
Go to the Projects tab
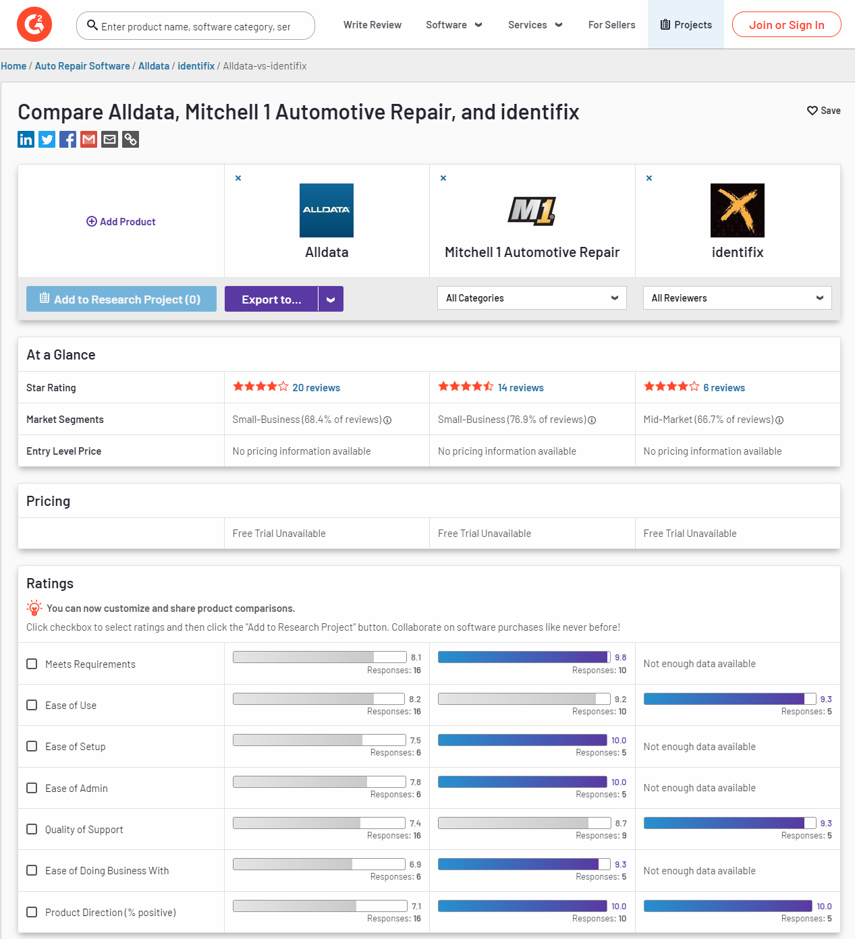pos(686,25)
